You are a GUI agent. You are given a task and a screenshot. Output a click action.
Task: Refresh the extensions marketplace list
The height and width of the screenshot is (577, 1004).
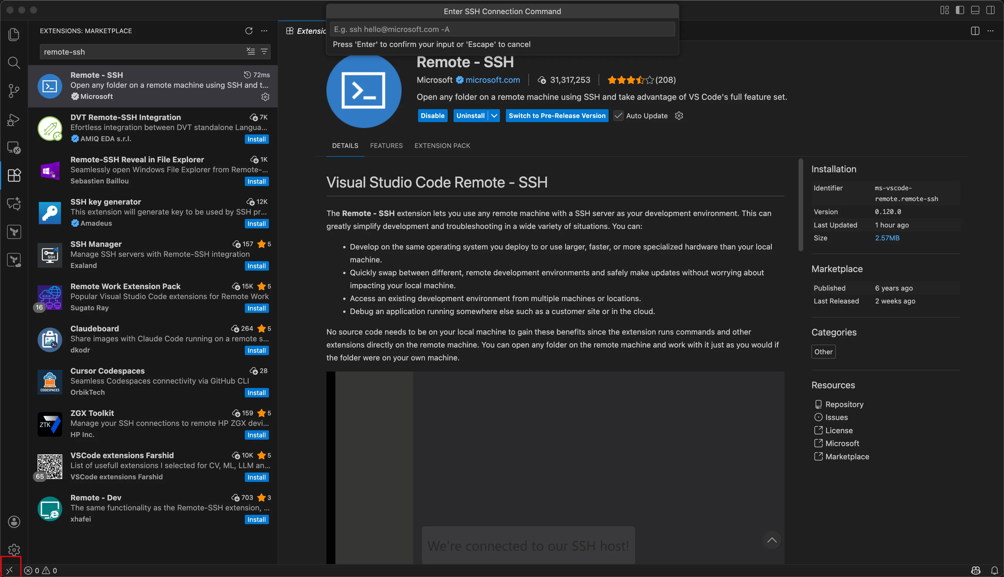click(249, 31)
